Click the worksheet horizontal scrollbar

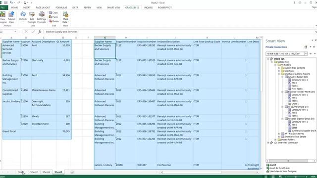pyautogui.click(x=209, y=172)
